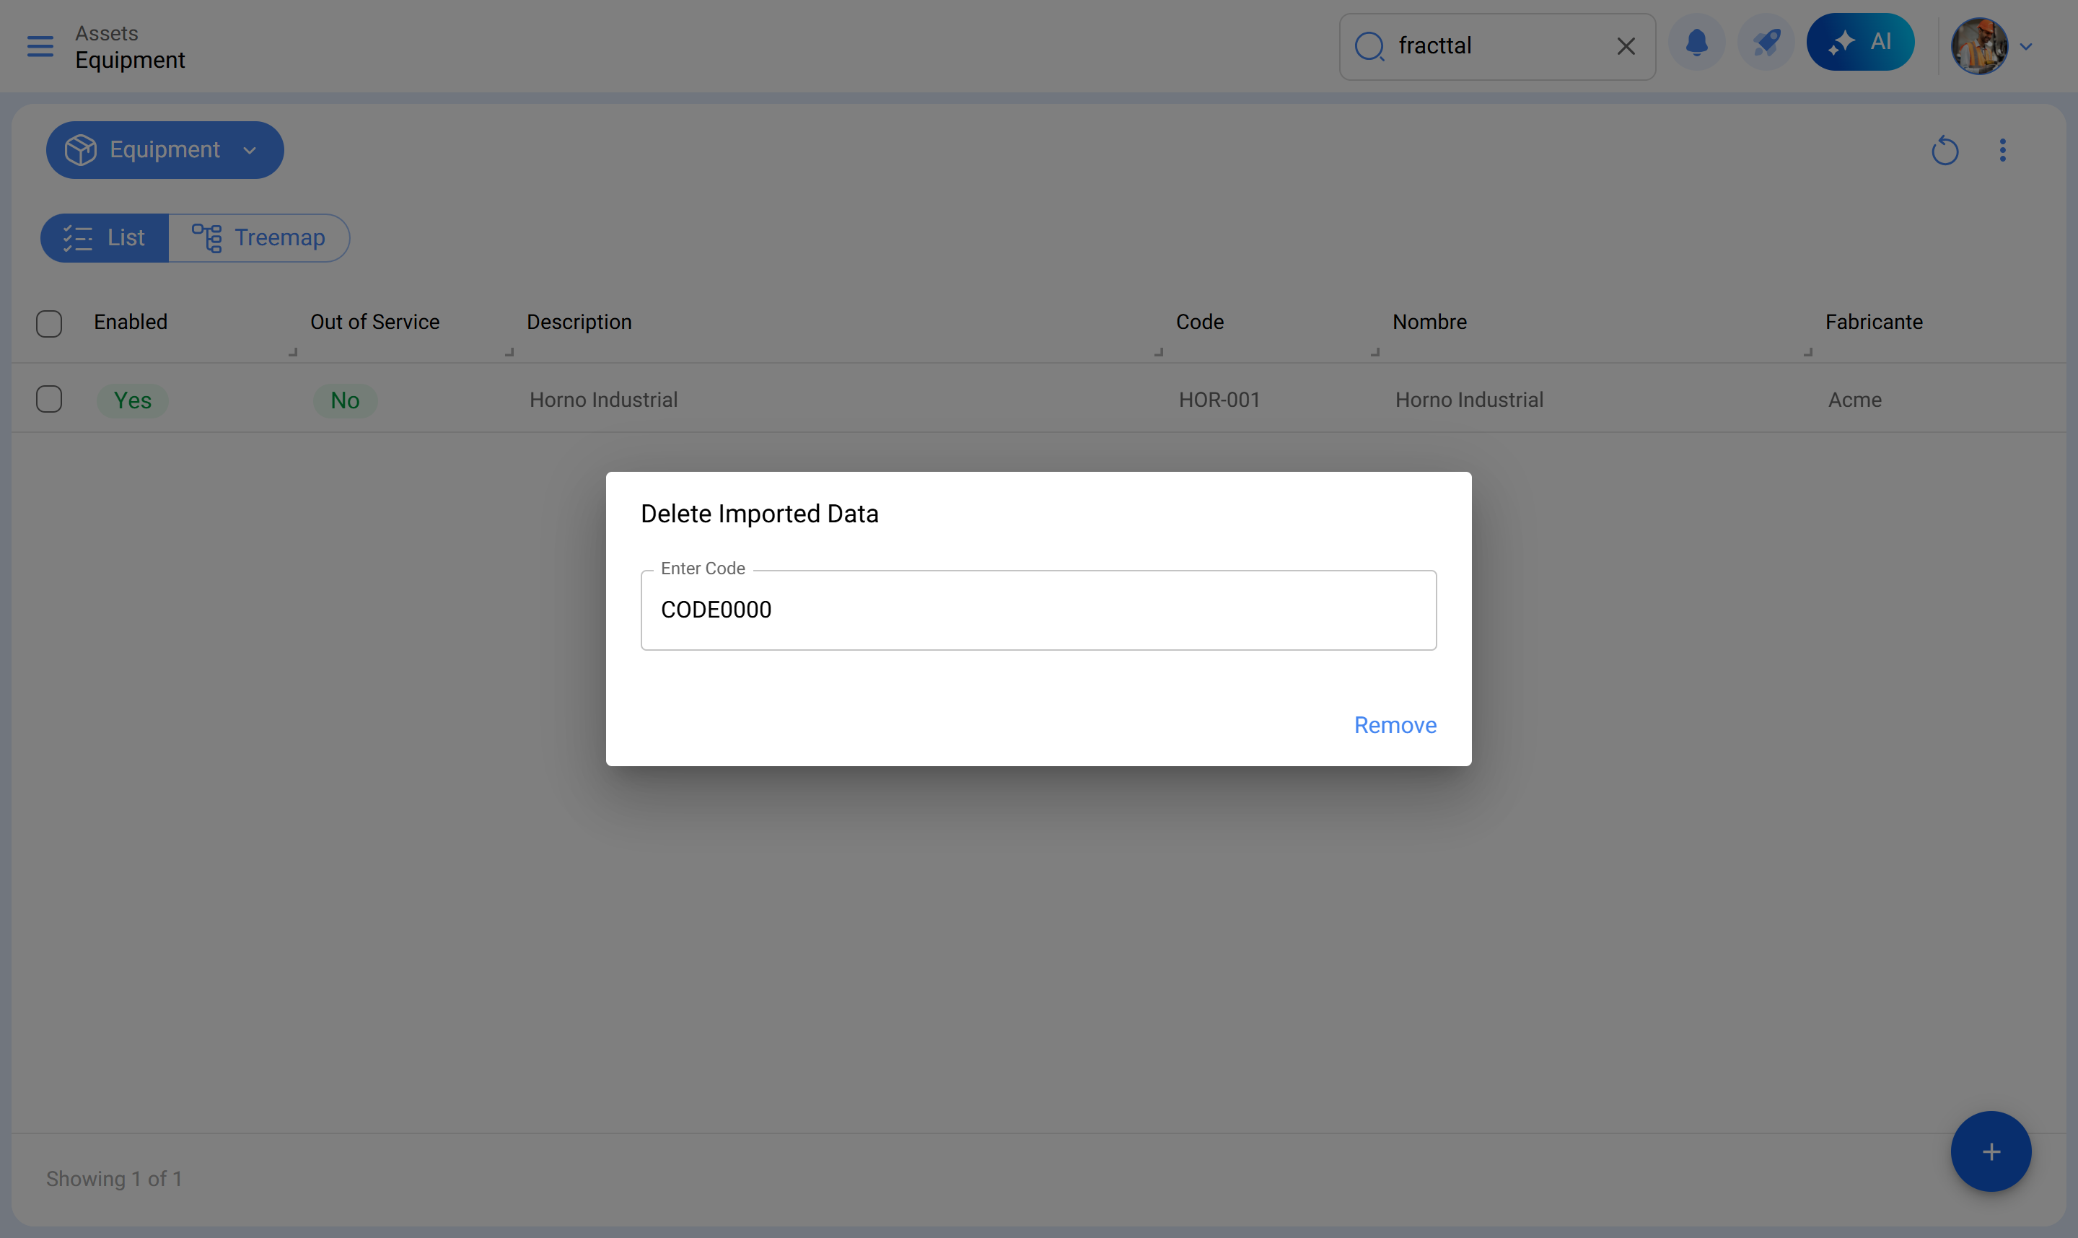Image resolution: width=2078 pixels, height=1238 pixels.
Task: Switch to the Treemap view tab
Action: (x=260, y=239)
